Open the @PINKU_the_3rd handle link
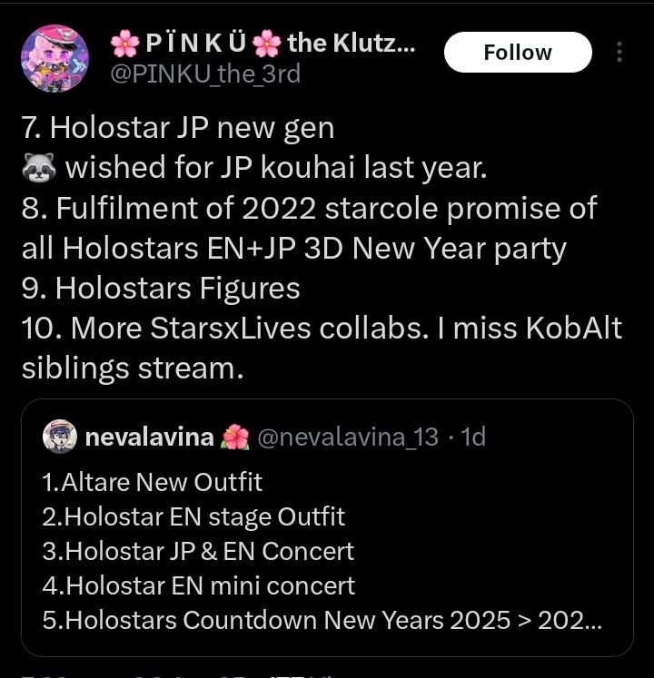 204,74
